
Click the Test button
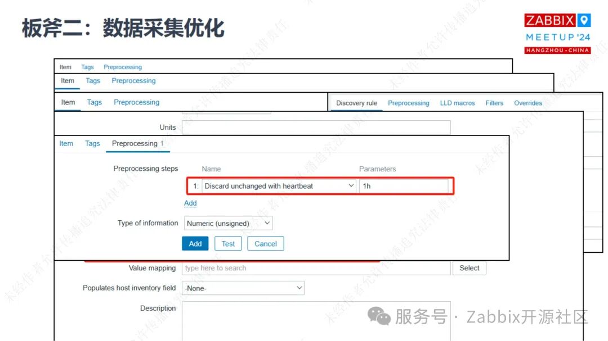[x=228, y=243]
